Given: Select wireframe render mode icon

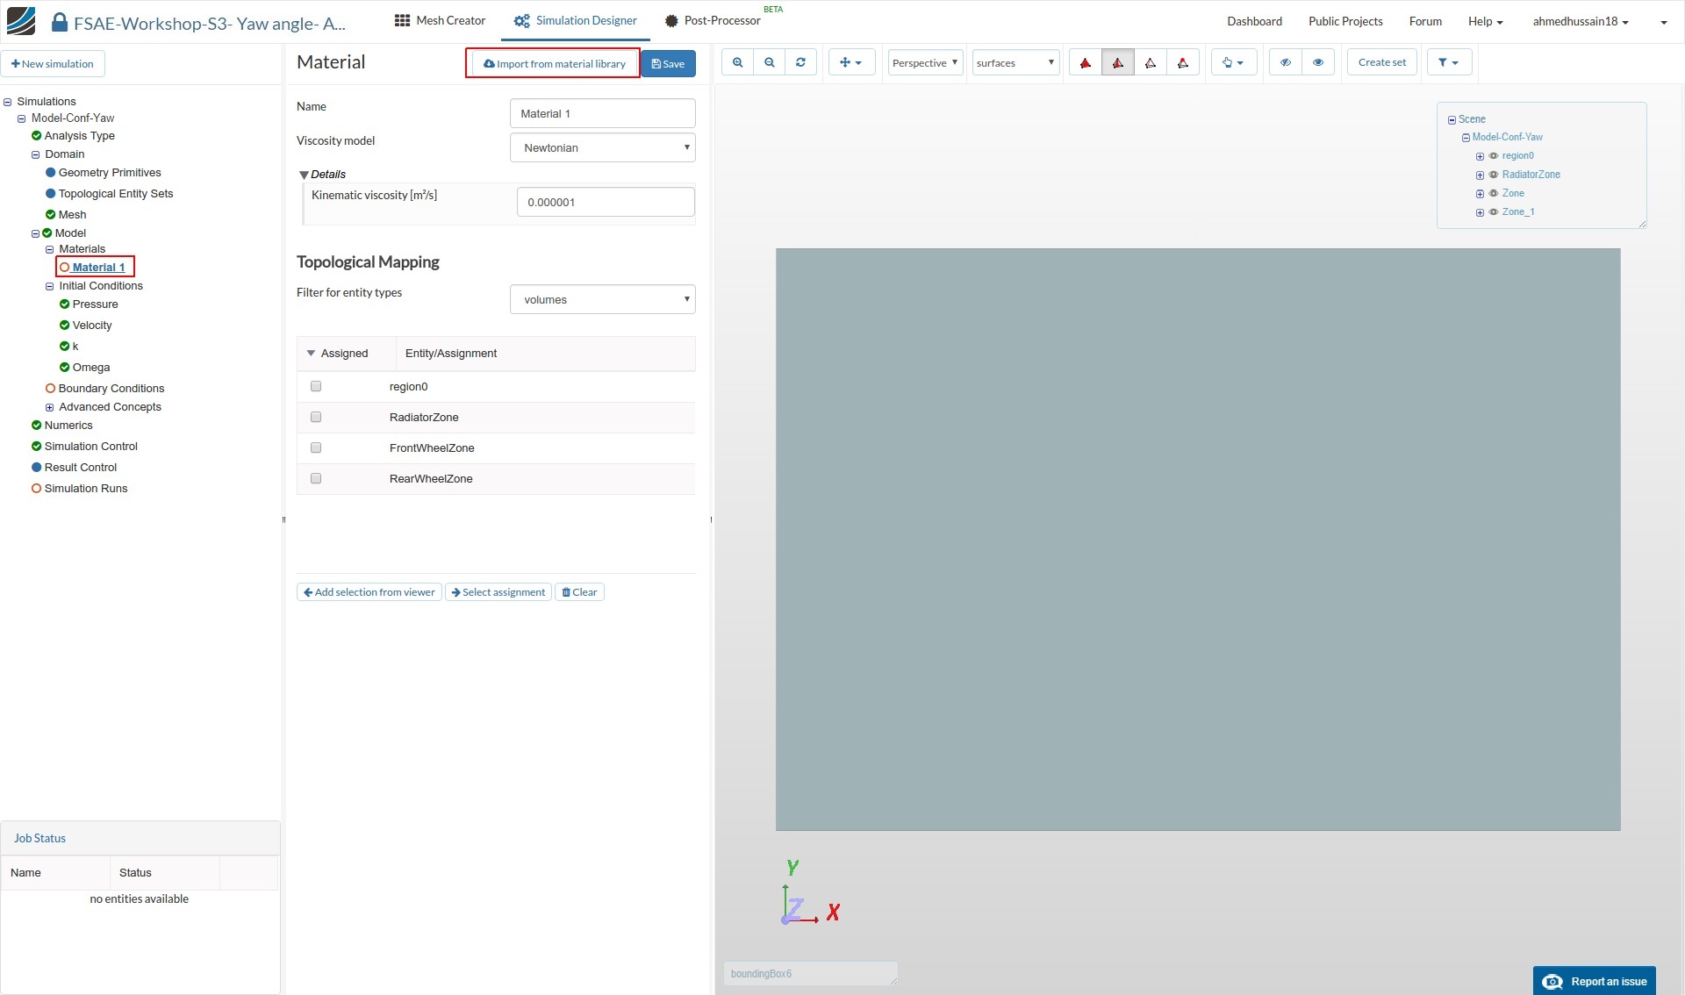Looking at the screenshot, I should pos(1150,62).
